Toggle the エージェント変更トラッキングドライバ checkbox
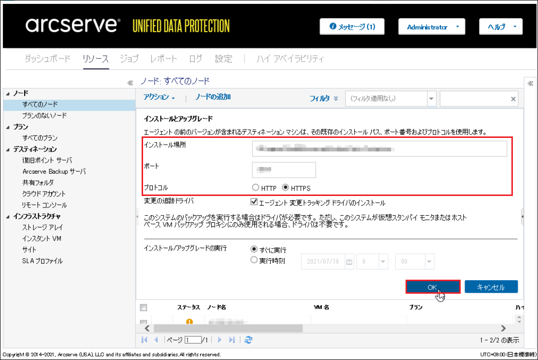 254,202
